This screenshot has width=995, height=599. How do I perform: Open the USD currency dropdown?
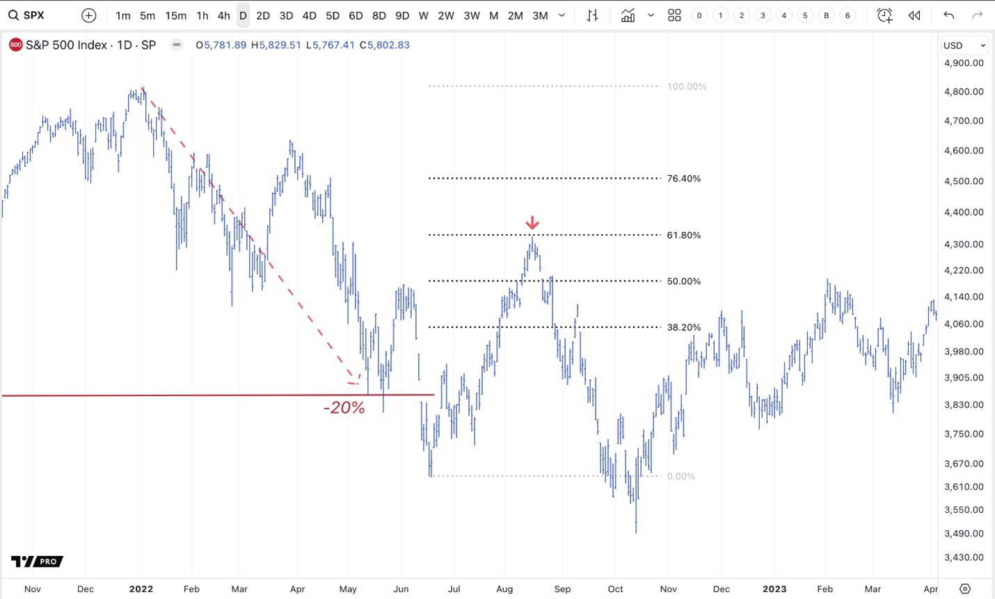pyautogui.click(x=964, y=45)
